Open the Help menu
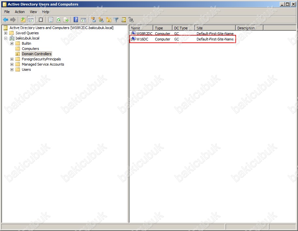 [46, 12]
